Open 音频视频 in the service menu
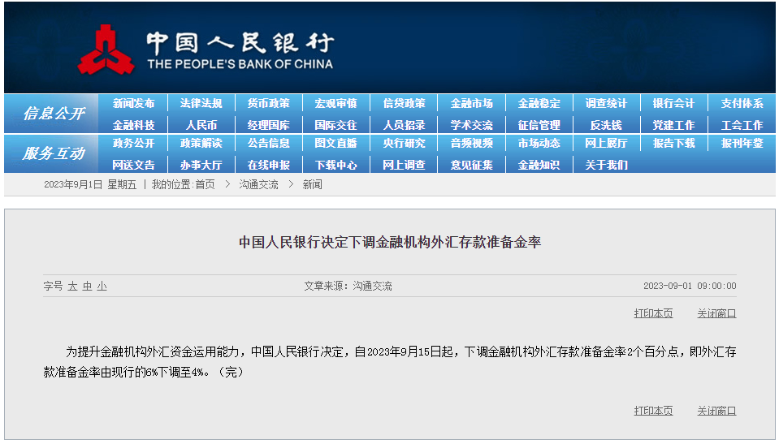The height and width of the screenshot is (444, 779). (471, 143)
